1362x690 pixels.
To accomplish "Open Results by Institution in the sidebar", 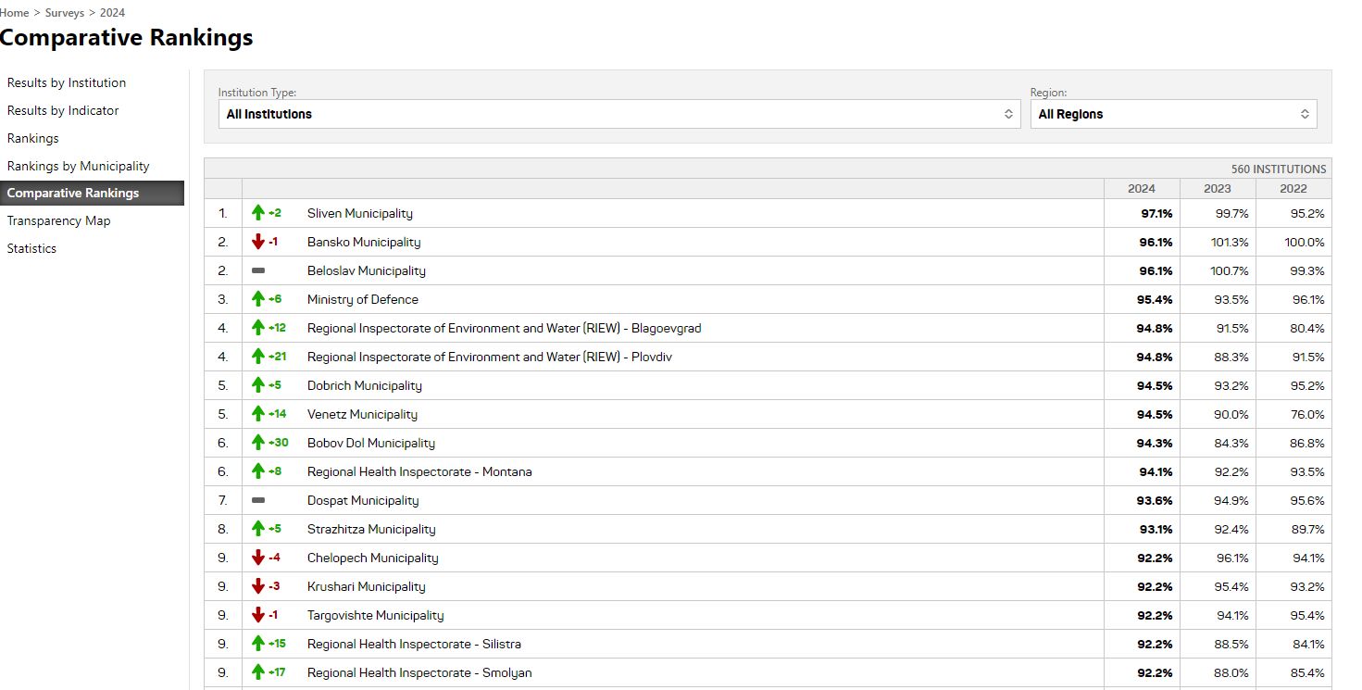I will [67, 82].
